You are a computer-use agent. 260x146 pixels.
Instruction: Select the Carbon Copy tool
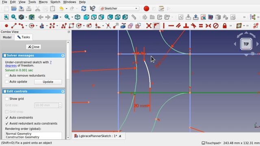click(130, 26)
